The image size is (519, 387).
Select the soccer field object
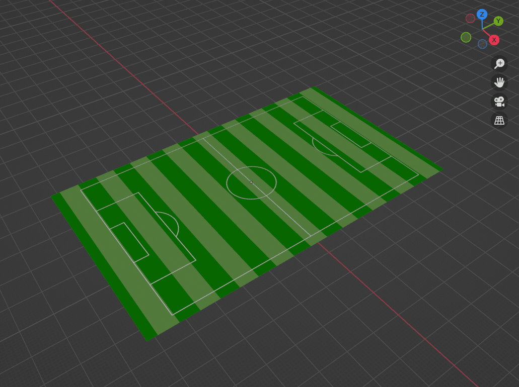(227, 226)
